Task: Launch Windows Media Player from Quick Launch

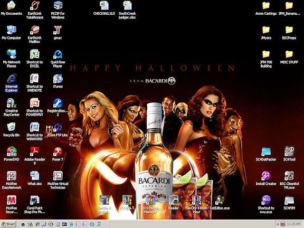Action: pos(51,224)
